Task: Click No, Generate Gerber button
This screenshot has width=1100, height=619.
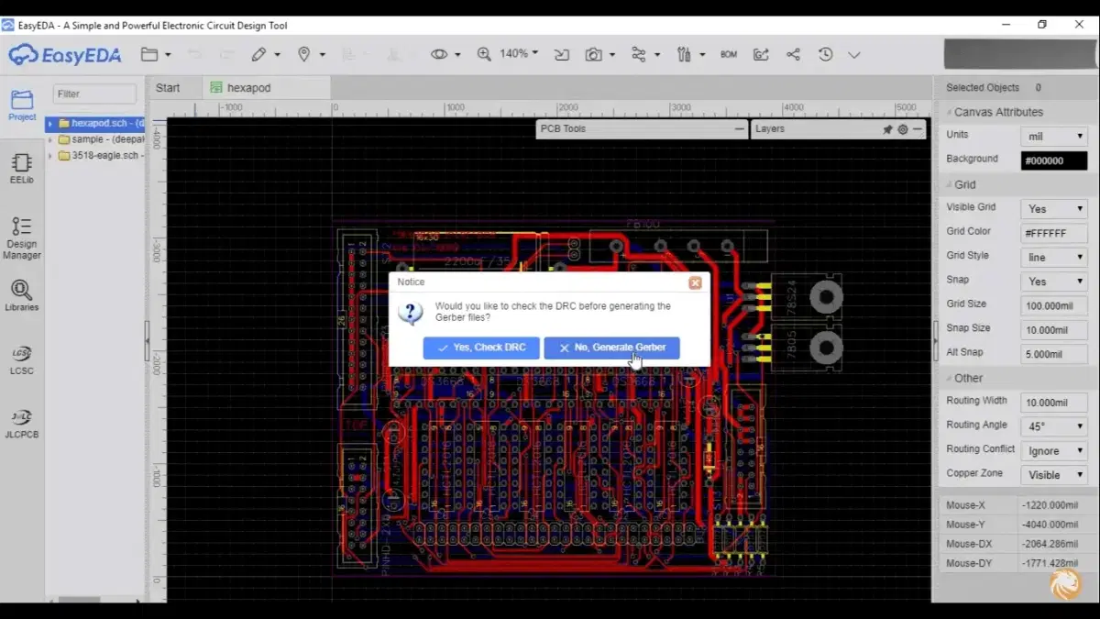Action: click(x=611, y=348)
